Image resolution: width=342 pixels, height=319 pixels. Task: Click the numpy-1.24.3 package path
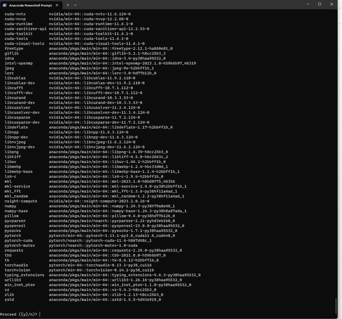(x=112, y=206)
